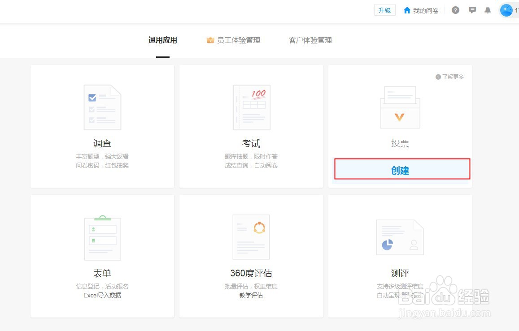Open the help question-mark icon

point(455,10)
